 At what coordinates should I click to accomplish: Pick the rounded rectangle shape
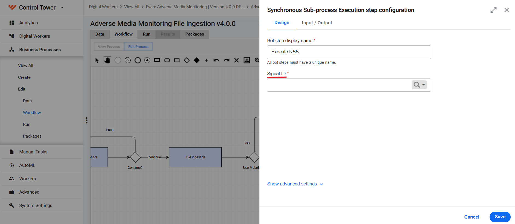point(167,60)
